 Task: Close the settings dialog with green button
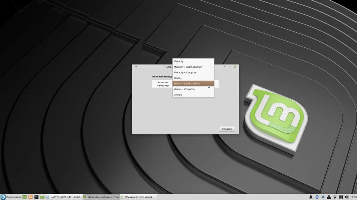pyautogui.click(x=235, y=67)
